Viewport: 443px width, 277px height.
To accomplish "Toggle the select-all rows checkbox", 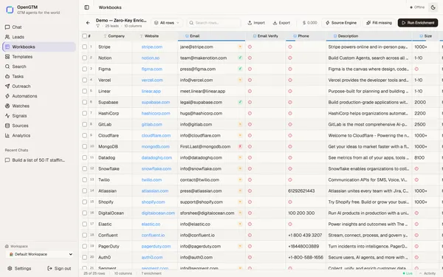I will [x=84, y=36].
